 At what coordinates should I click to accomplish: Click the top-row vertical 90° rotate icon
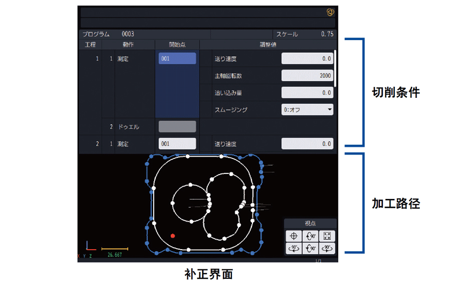click(x=310, y=236)
